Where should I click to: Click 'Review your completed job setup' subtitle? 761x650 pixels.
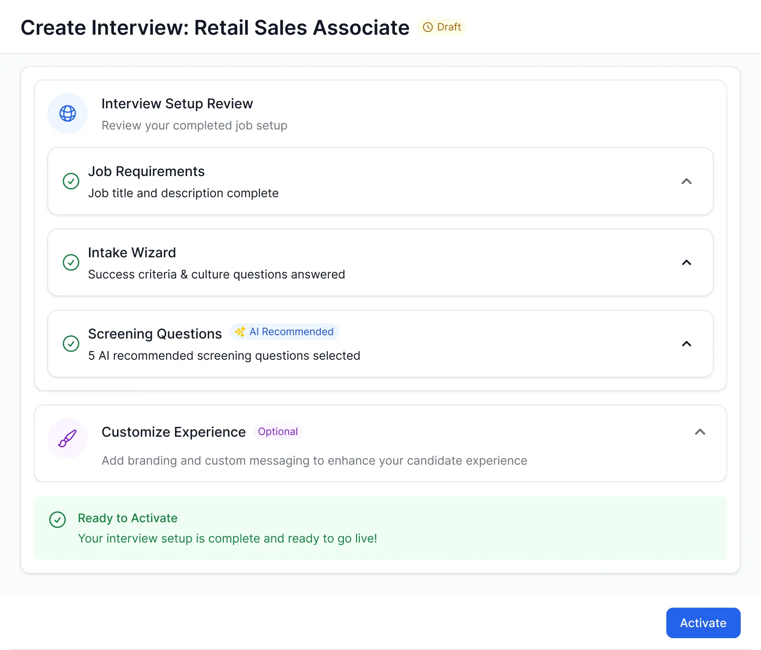coord(194,126)
